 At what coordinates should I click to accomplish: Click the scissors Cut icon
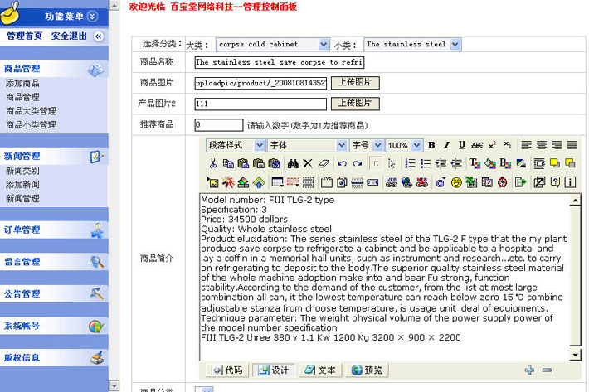point(213,163)
